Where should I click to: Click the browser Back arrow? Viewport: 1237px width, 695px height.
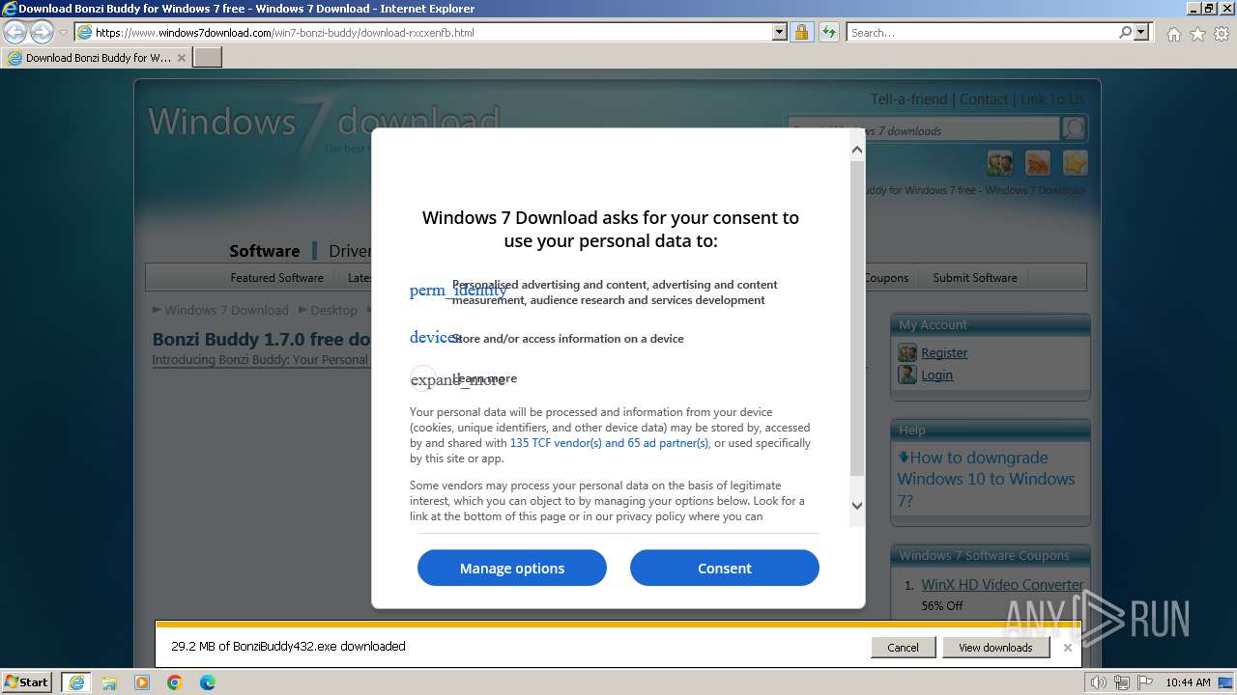(15, 32)
